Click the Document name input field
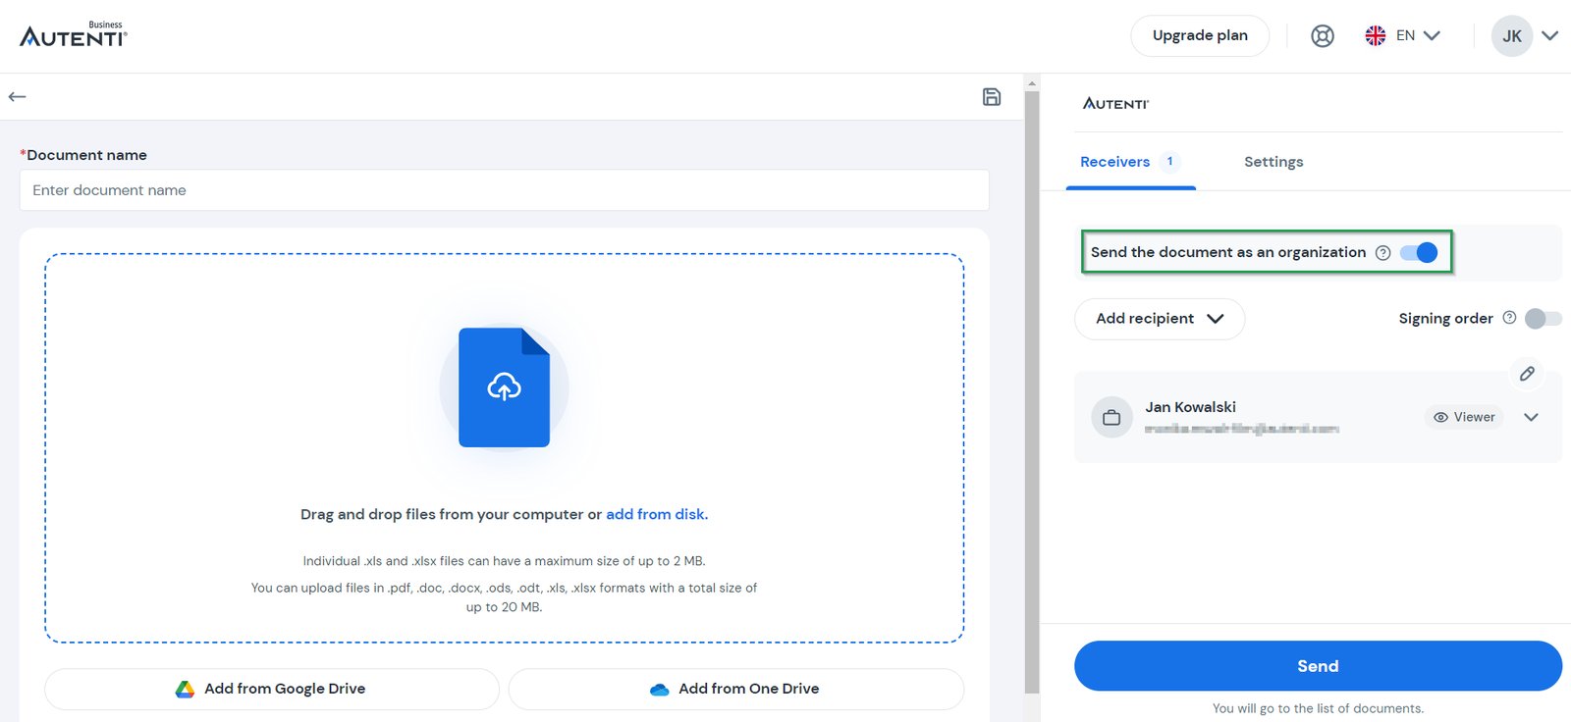 pos(505,190)
